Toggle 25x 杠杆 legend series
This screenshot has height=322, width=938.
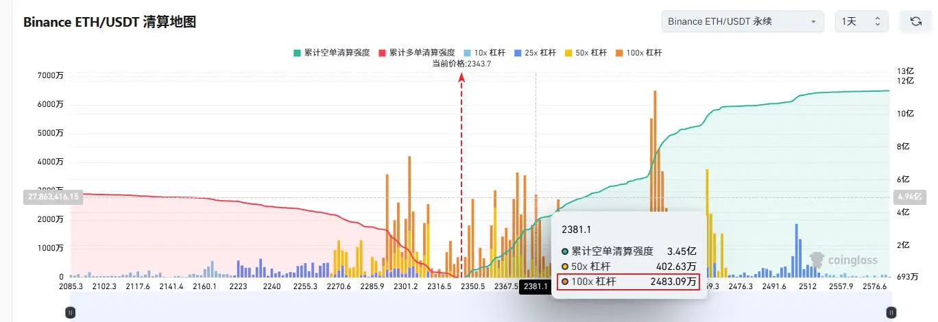pyautogui.click(x=536, y=53)
